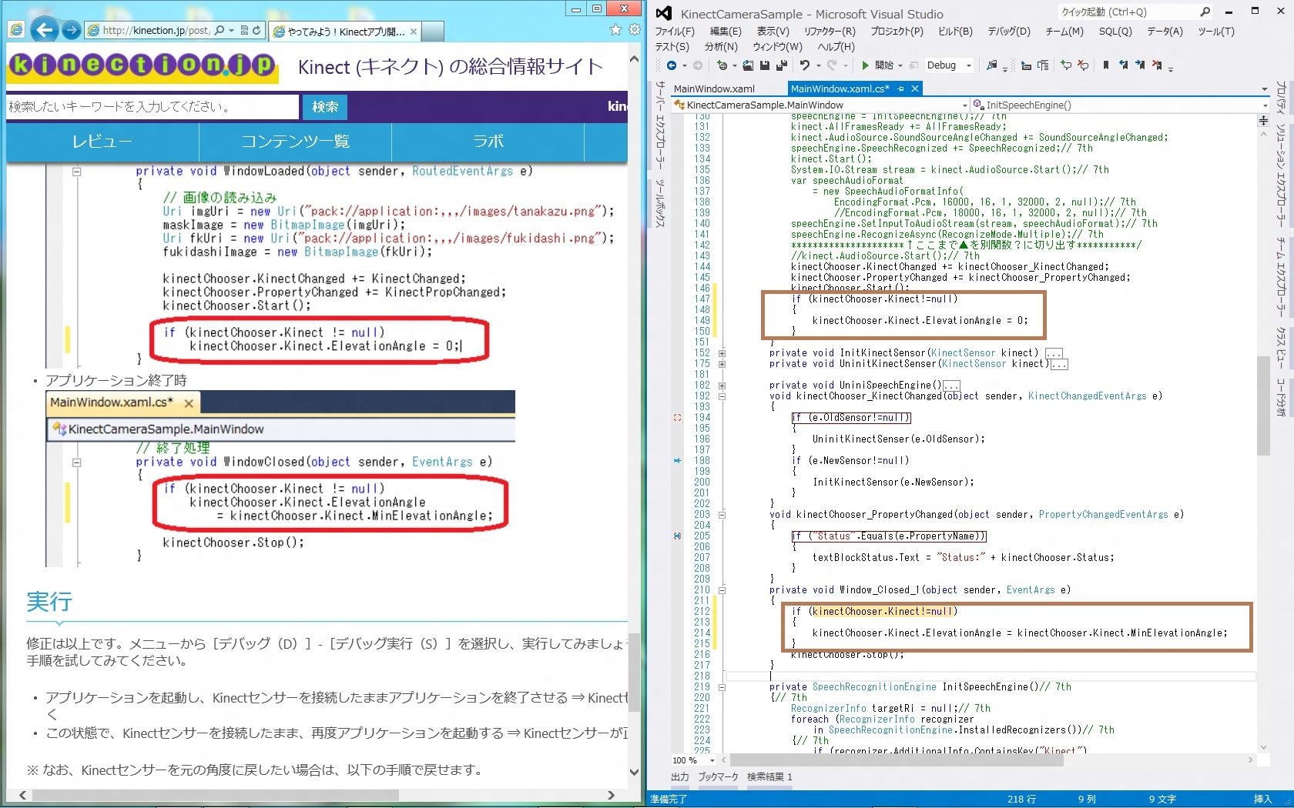Click Visual Studio code editor vertical scrollbar thumb
Image resolution: width=1294 pixels, height=808 pixels.
point(1263,405)
